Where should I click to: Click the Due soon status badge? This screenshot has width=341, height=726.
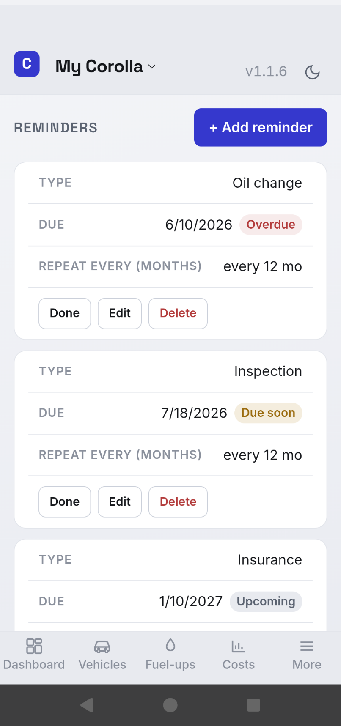268,413
